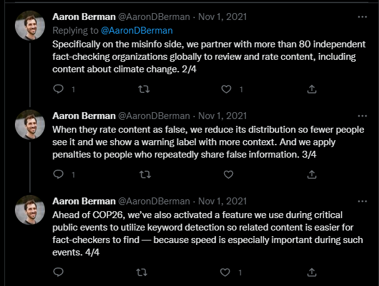Like the 3/4 tweet about penalties
The image size is (379, 286).
point(229,175)
